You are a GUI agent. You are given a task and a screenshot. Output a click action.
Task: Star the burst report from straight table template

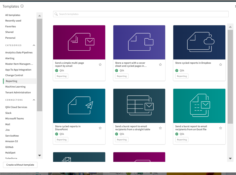point(160,128)
